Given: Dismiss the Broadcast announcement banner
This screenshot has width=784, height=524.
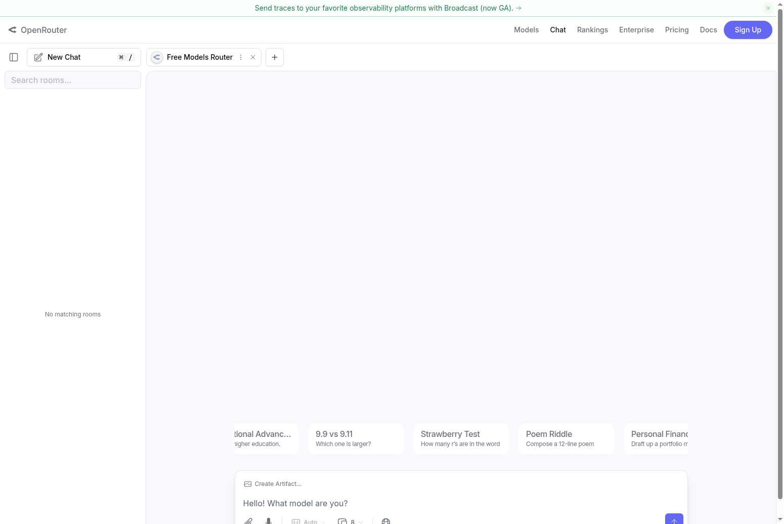Looking at the screenshot, I should 768,8.
